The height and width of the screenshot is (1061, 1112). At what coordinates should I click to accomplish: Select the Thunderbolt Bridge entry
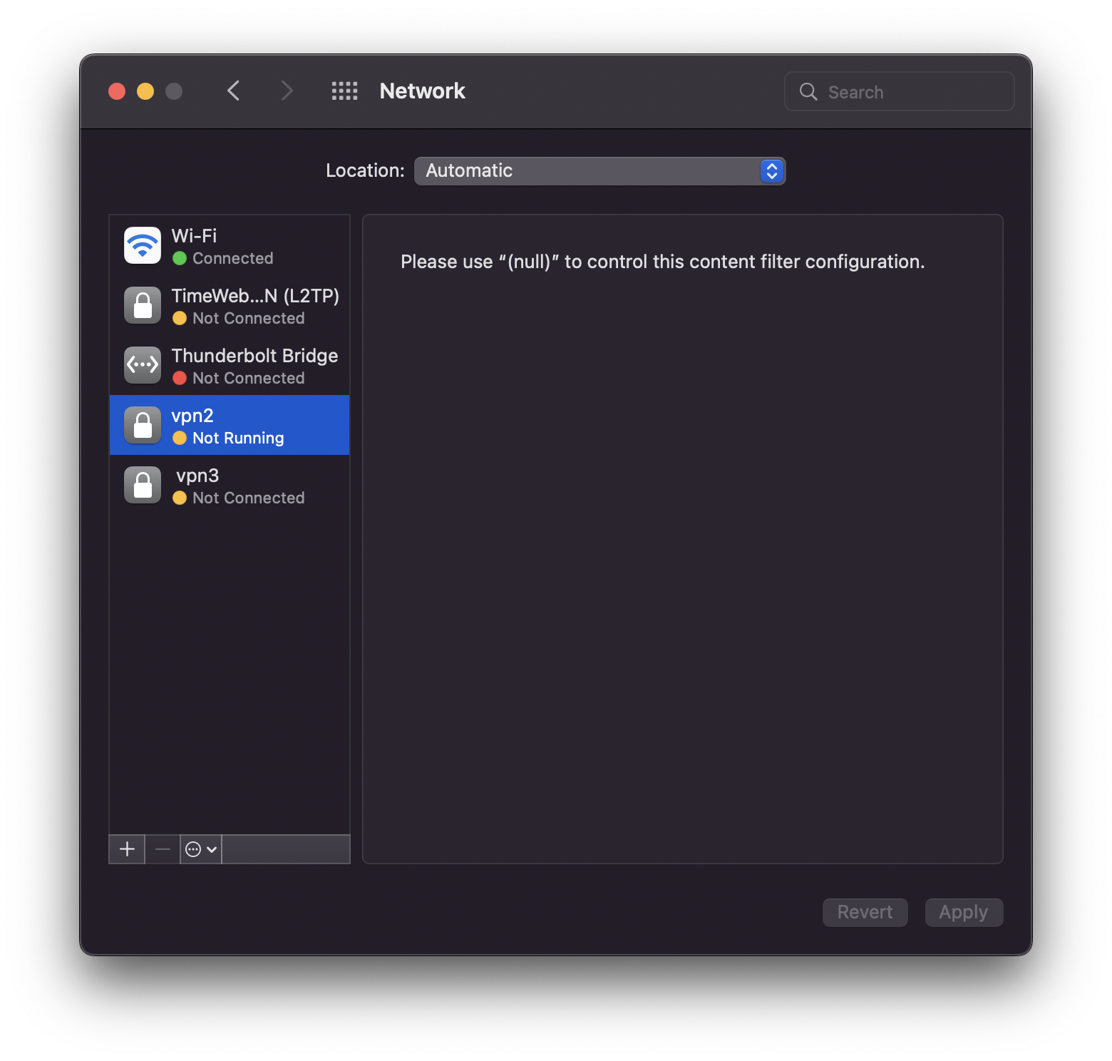coord(230,365)
